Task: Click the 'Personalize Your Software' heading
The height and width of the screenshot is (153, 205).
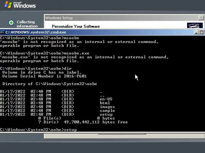Action: [76, 26]
